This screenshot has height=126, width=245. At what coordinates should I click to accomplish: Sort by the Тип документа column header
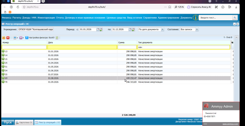(184, 43)
